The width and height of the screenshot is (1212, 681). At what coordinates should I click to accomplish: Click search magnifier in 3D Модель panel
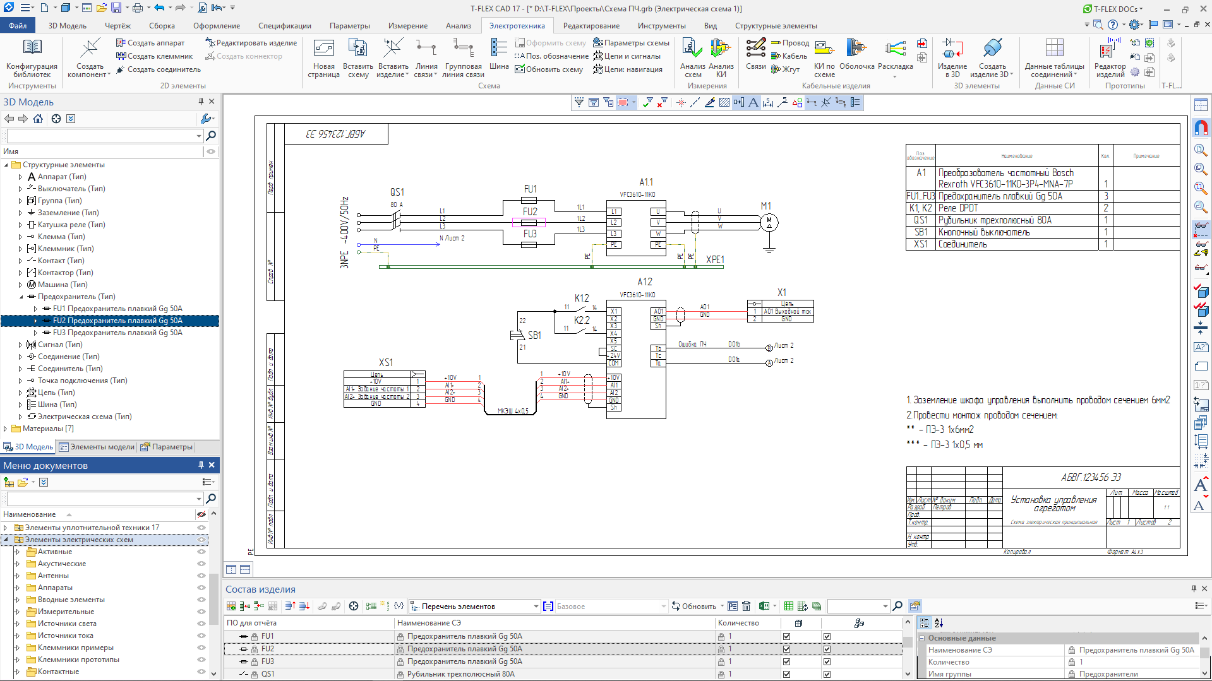click(x=211, y=135)
